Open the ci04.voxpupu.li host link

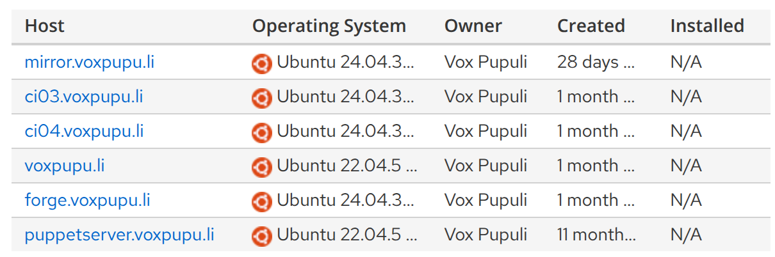coord(84,132)
